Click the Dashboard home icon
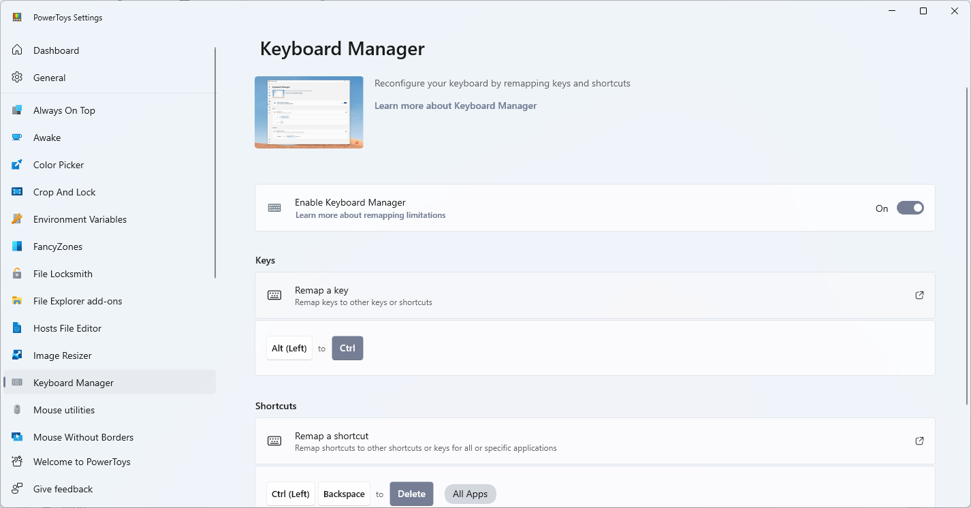The height and width of the screenshot is (508, 971). click(17, 50)
